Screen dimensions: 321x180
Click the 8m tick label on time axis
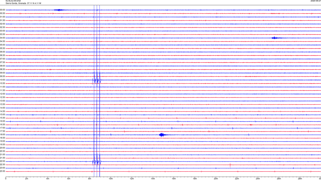(x=90, y=179)
